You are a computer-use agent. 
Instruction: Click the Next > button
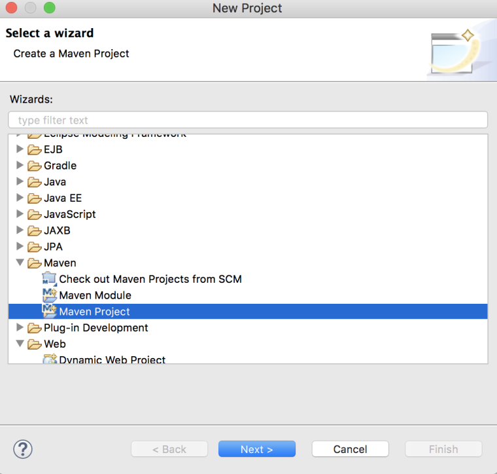pos(257,449)
